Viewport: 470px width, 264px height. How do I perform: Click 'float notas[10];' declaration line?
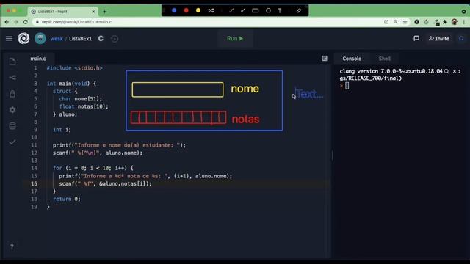point(84,106)
